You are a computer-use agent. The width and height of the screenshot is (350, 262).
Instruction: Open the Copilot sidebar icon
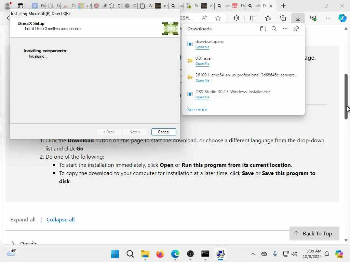coord(342,18)
